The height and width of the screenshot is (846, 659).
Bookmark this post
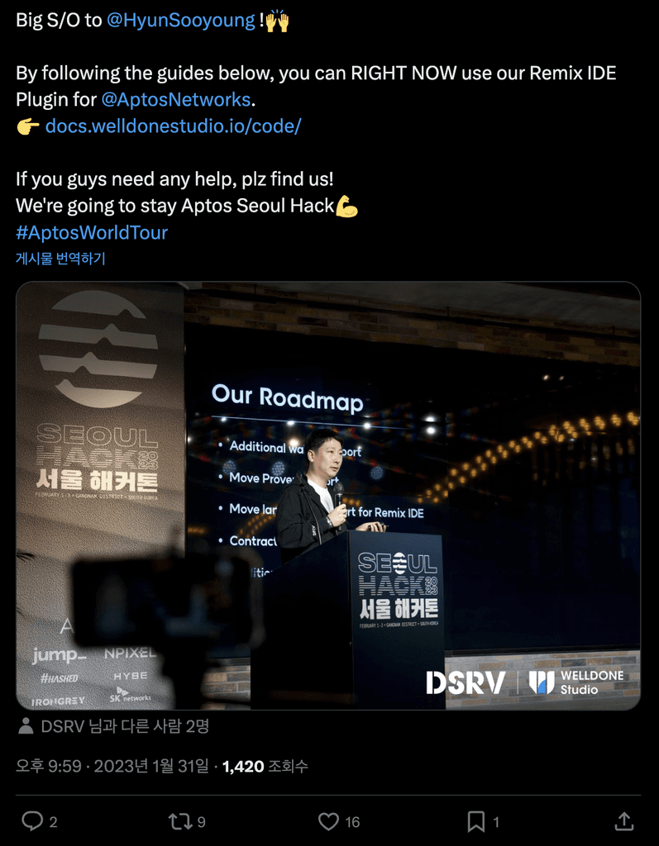476,822
